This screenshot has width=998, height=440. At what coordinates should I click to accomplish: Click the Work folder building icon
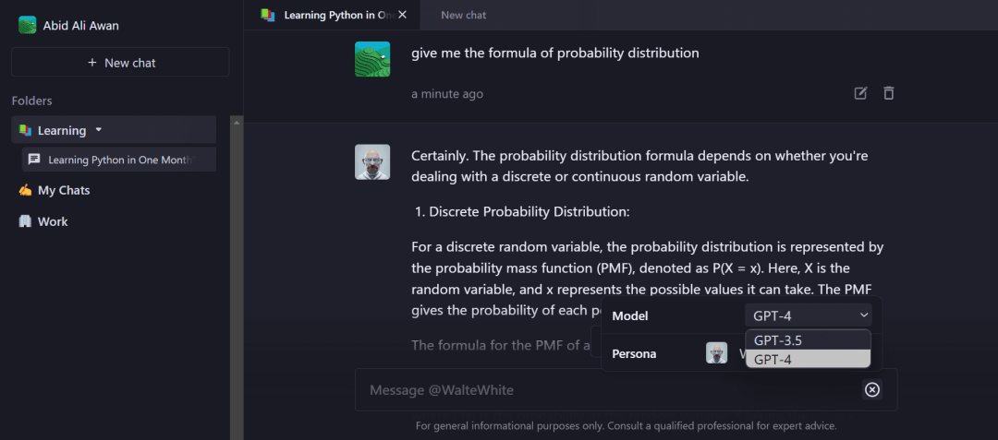pyautogui.click(x=25, y=221)
